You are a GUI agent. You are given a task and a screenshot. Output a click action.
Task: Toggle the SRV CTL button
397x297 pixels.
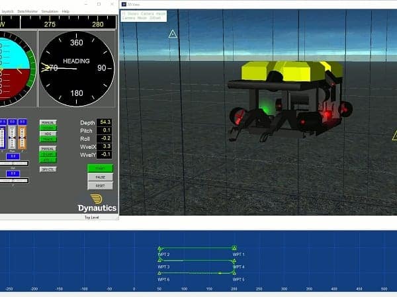48,169
